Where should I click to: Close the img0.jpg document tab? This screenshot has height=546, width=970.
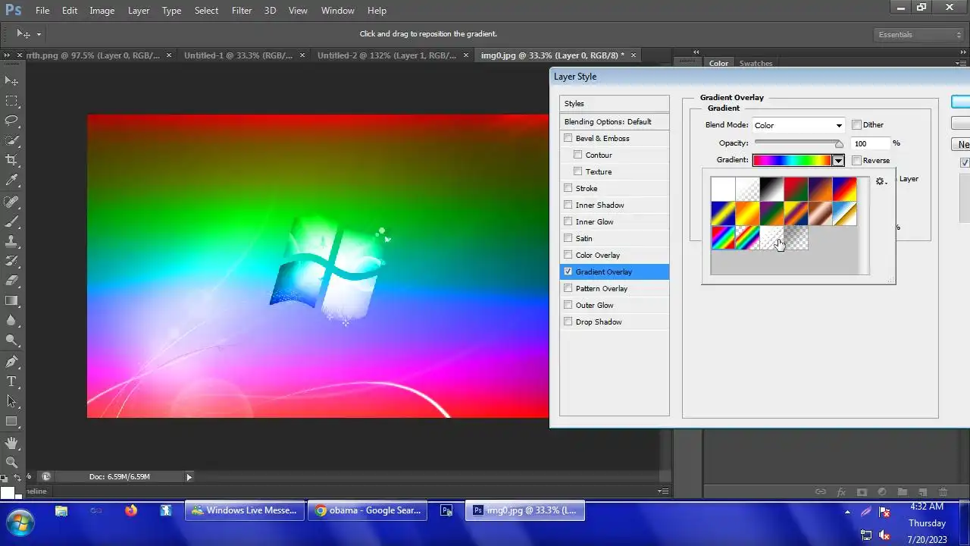click(634, 55)
